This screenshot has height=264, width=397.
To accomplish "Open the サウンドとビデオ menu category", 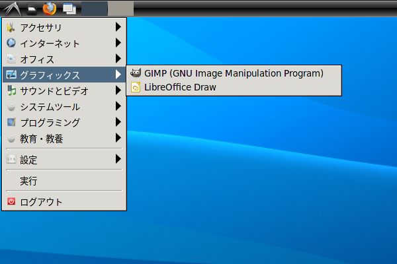I will pyautogui.click(x=64, y=90).
